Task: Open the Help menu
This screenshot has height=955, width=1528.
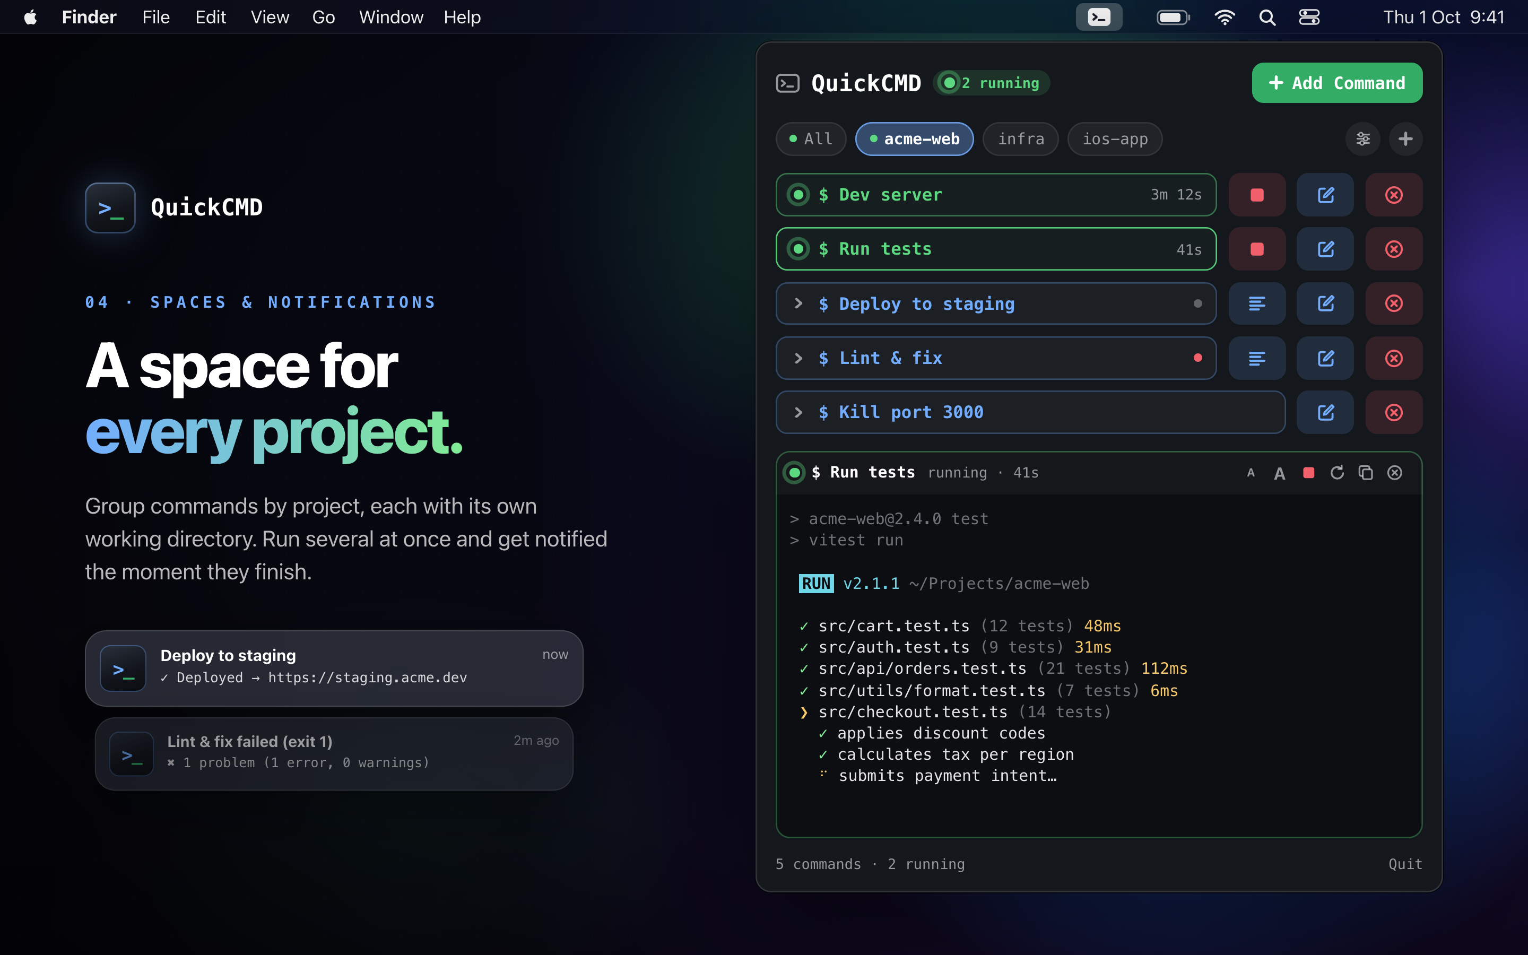Action: [x=462, y=17]
